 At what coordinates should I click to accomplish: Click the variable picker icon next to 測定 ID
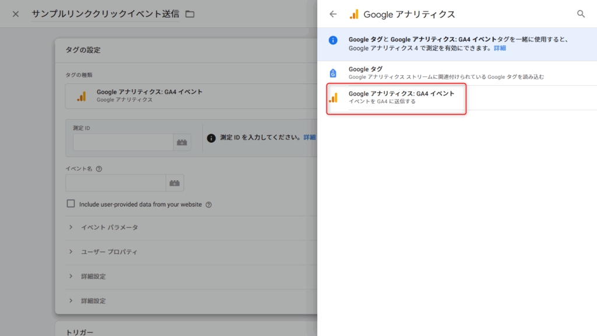(182, 142)
